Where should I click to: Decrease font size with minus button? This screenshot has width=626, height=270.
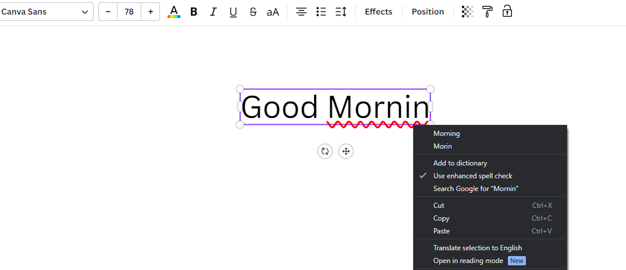108,12
